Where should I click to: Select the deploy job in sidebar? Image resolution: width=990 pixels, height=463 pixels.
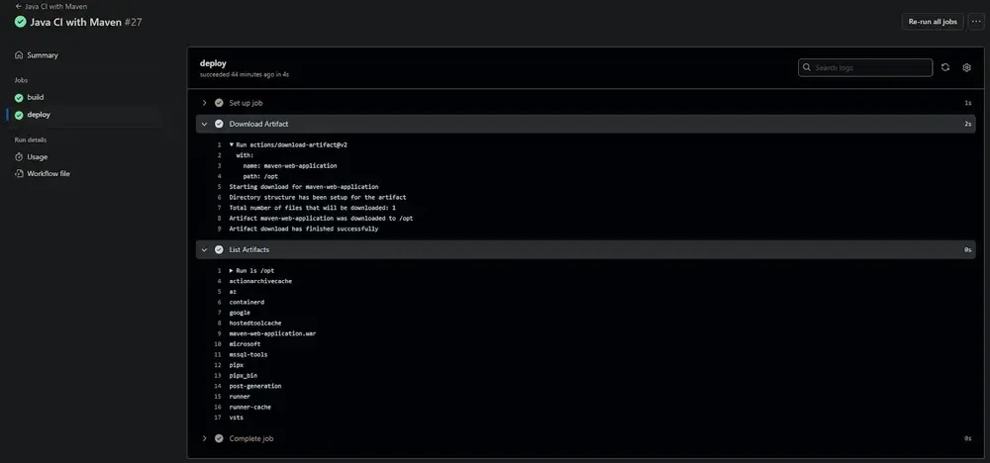tap(39, 115)
